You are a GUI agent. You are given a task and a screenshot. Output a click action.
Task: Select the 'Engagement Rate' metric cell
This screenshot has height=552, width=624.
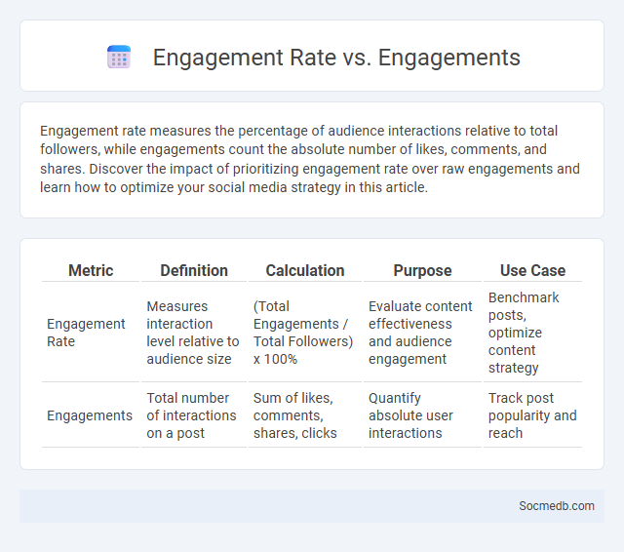[91, 333]
